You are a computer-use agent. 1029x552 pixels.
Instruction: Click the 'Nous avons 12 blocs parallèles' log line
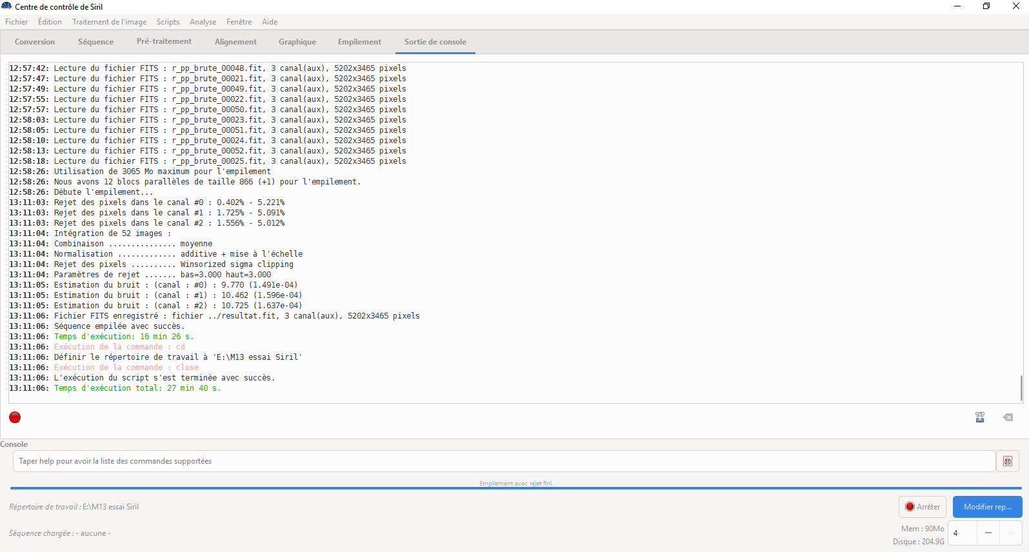click(185, 182)
